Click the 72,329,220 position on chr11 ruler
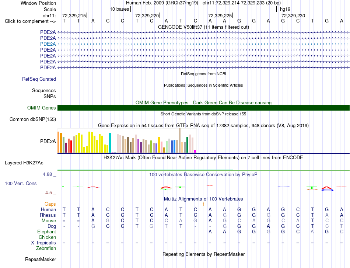This screenshot has width=350, height=268. (147, 15)
